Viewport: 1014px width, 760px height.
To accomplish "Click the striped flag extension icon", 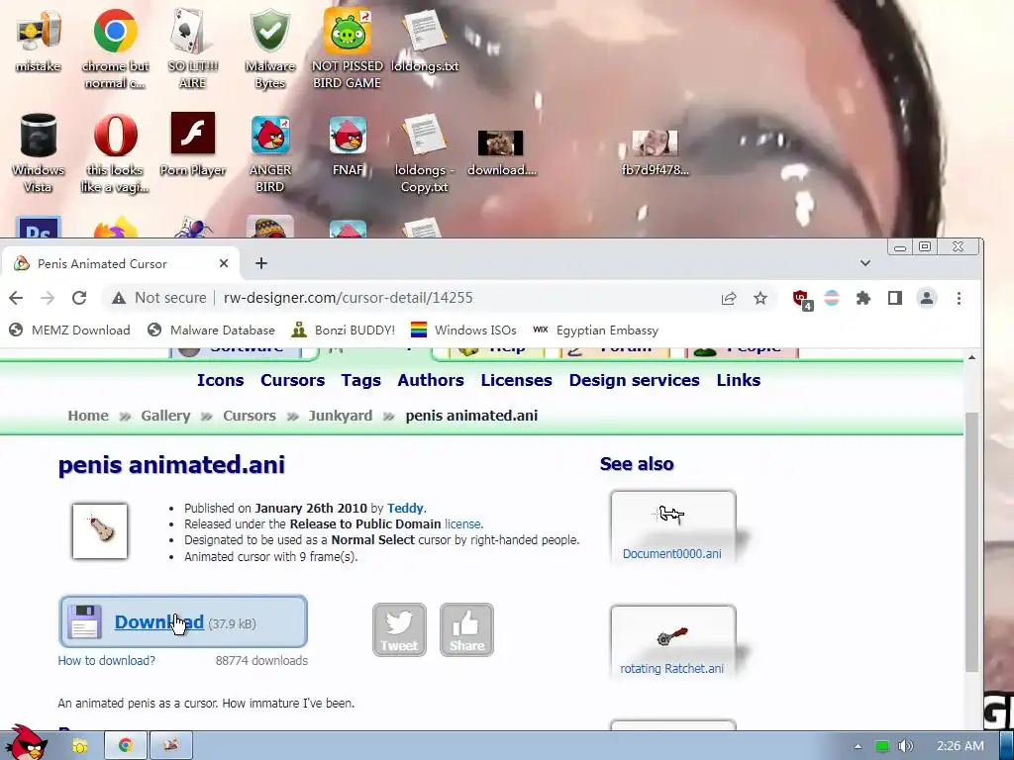I will tap(832, 298).
